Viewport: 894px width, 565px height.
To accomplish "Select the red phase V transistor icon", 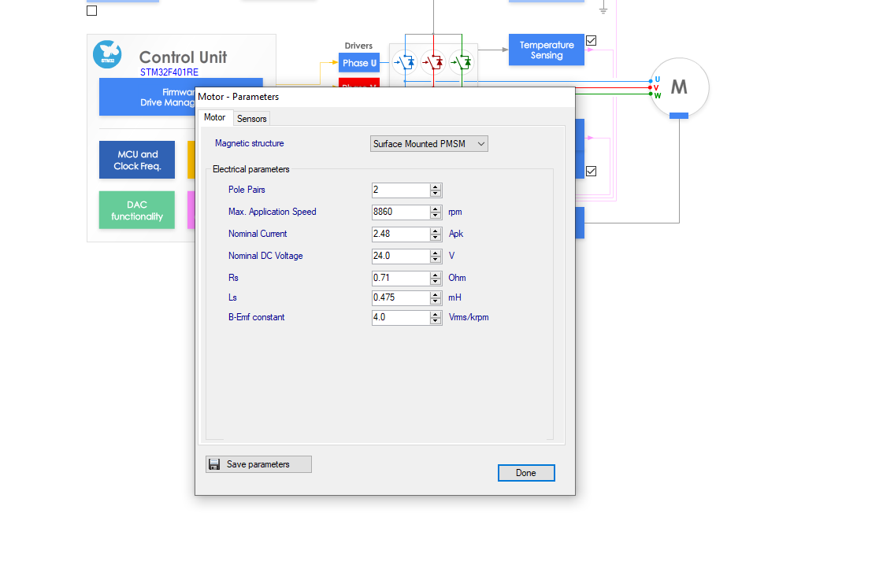I will (x=433, y=61).
